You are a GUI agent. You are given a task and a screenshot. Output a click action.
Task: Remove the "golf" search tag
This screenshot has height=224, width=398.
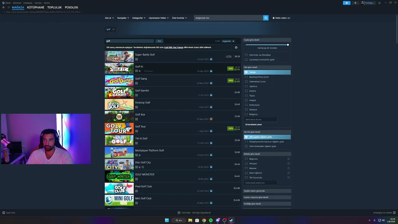[x=113, y=30]
